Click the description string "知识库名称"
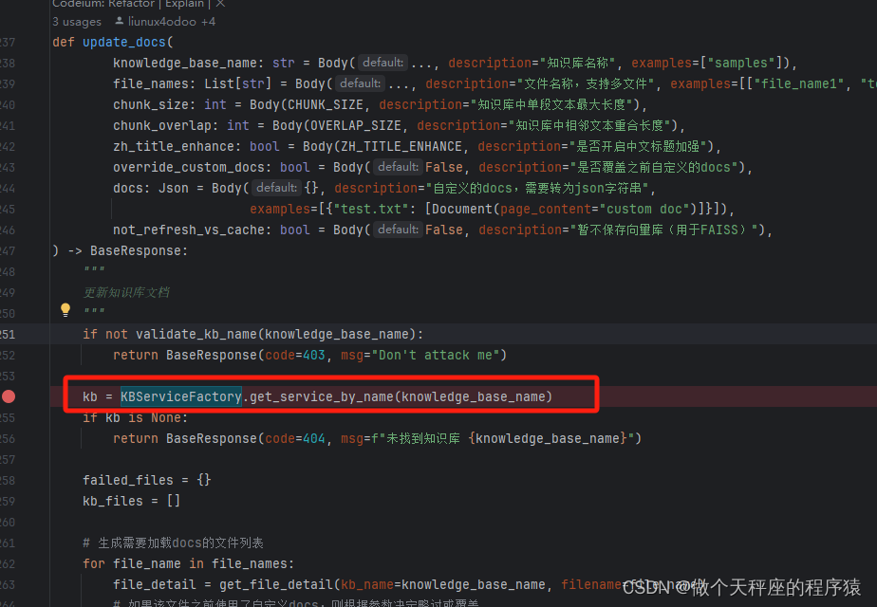This screenshot has height=607, width=877. (x=578, y=64)
